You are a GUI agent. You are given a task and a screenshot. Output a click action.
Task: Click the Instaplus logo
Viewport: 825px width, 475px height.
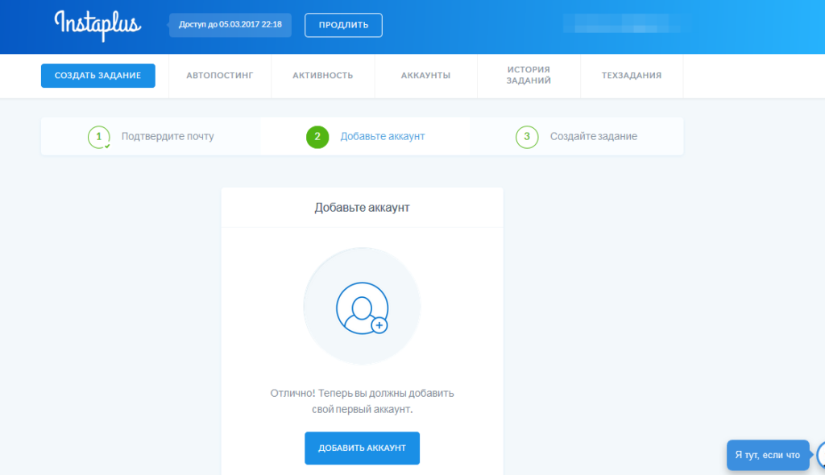(x=97, y=25)
